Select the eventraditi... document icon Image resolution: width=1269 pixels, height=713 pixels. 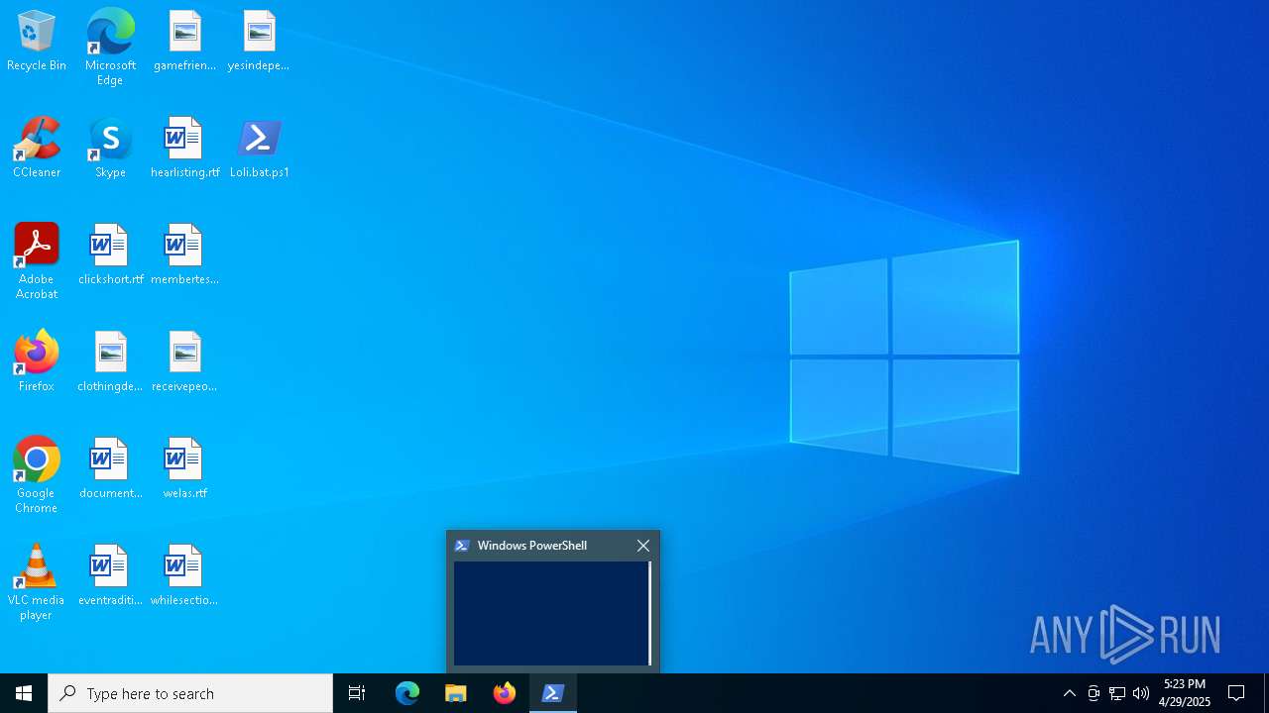point(110,576)
